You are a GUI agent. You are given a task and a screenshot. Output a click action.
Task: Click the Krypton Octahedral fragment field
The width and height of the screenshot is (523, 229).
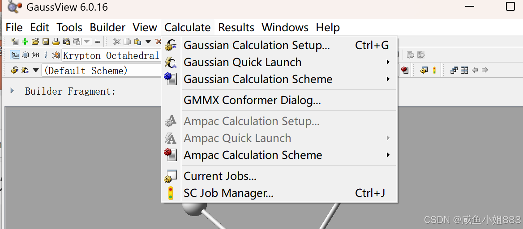(x=111, y=55)
